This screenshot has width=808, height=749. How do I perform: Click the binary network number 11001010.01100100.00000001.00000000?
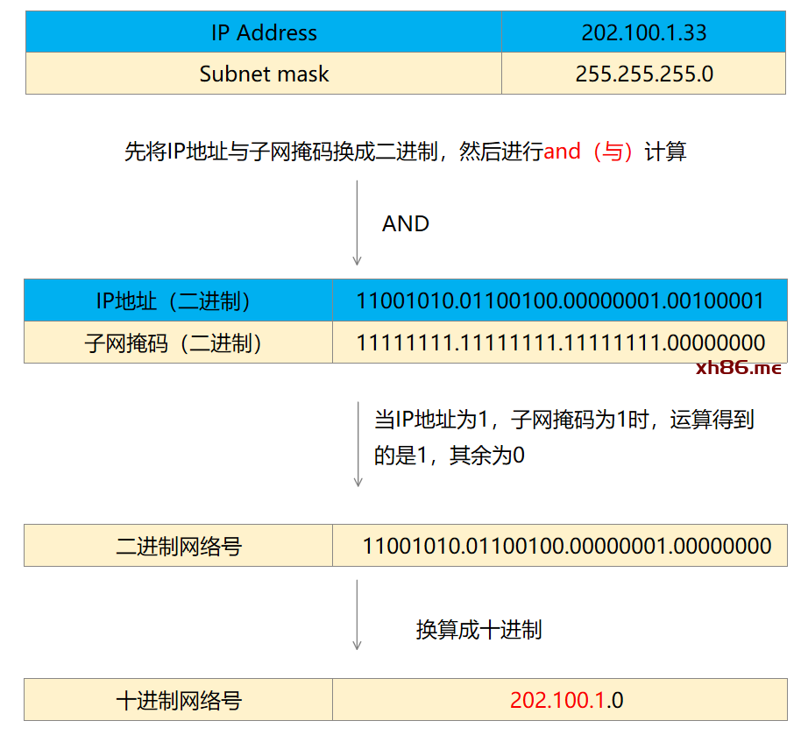pos(566,547)
